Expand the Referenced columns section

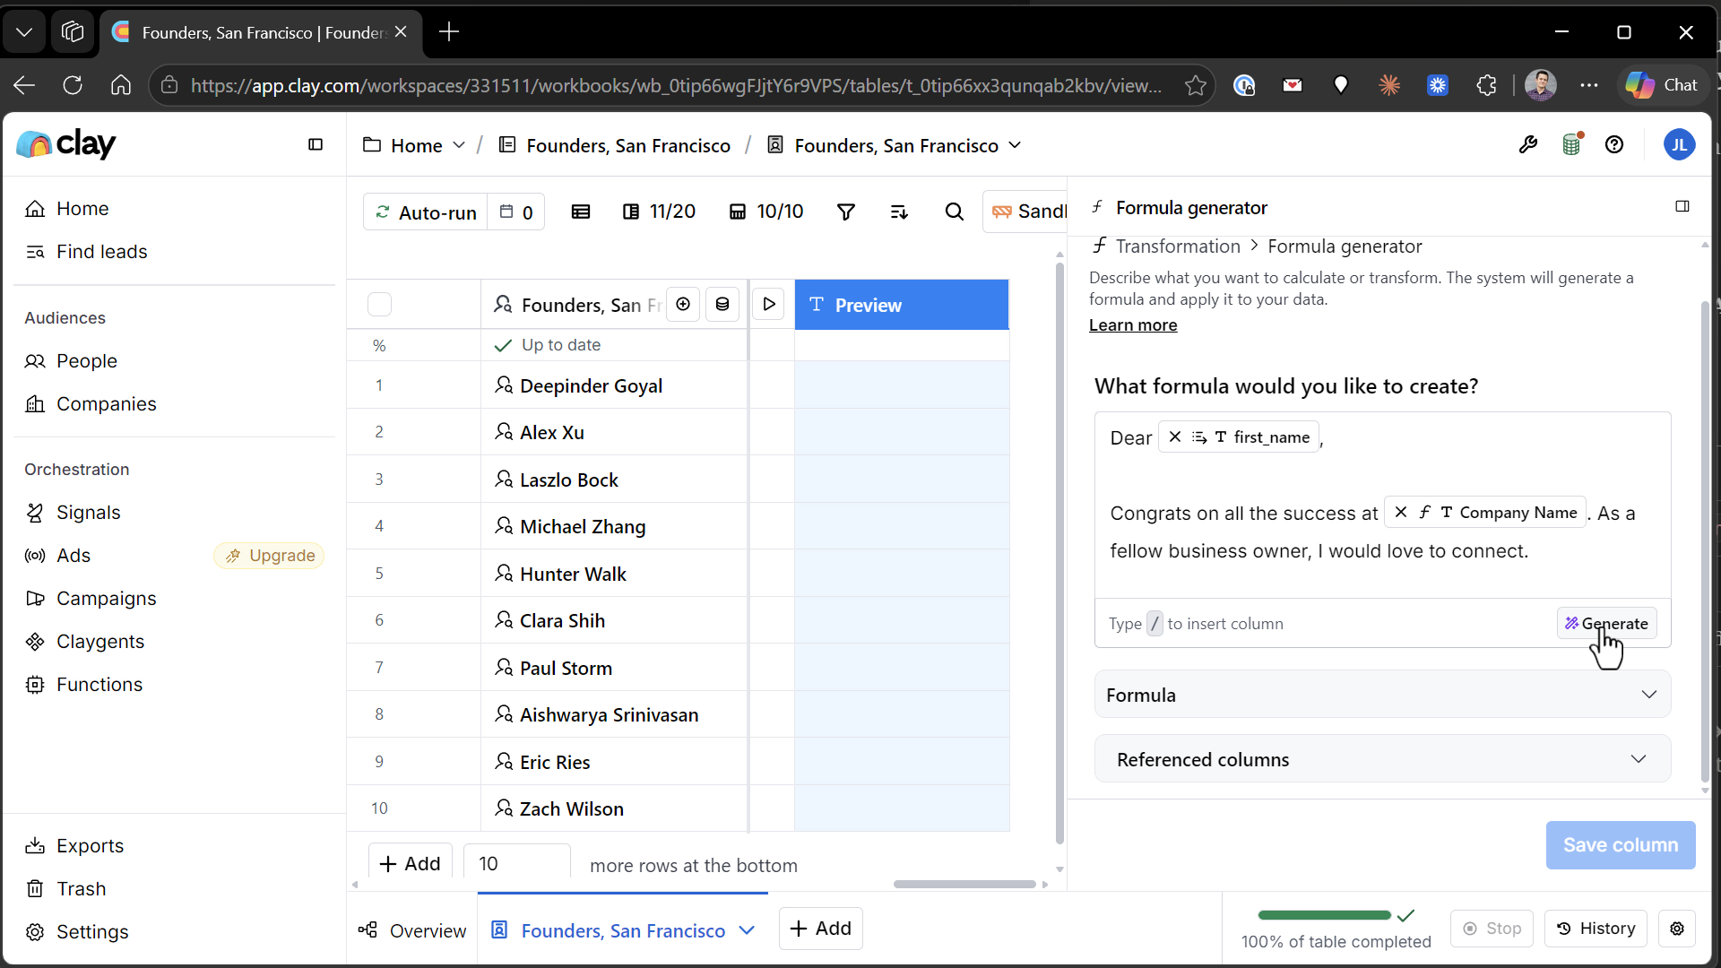pos(1382,759)
